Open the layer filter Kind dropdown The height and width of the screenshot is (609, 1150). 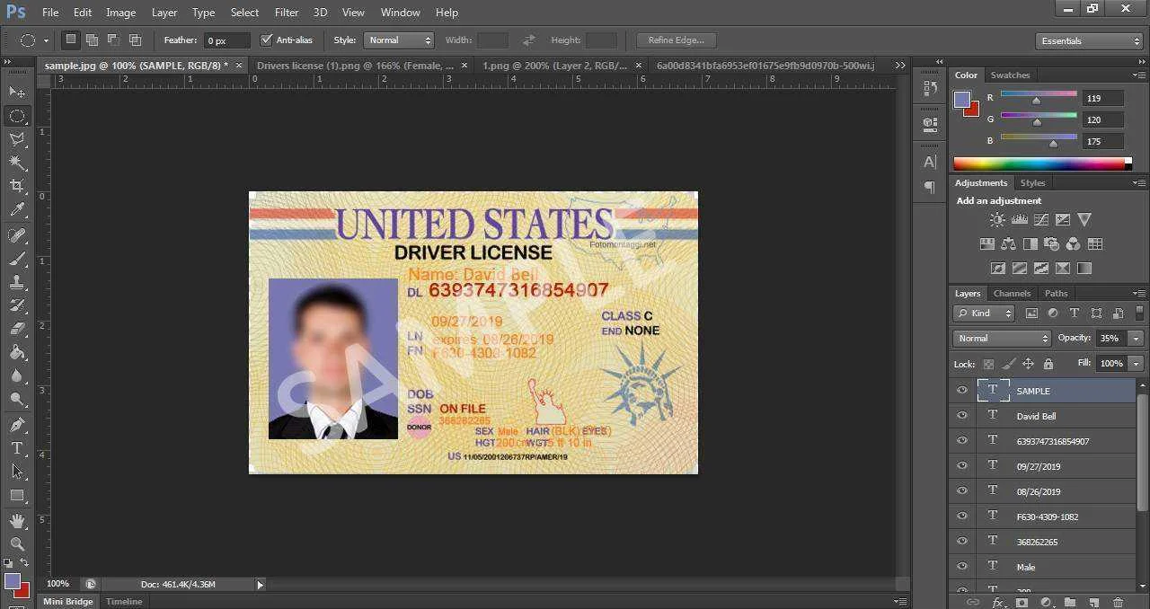(984, 313)
